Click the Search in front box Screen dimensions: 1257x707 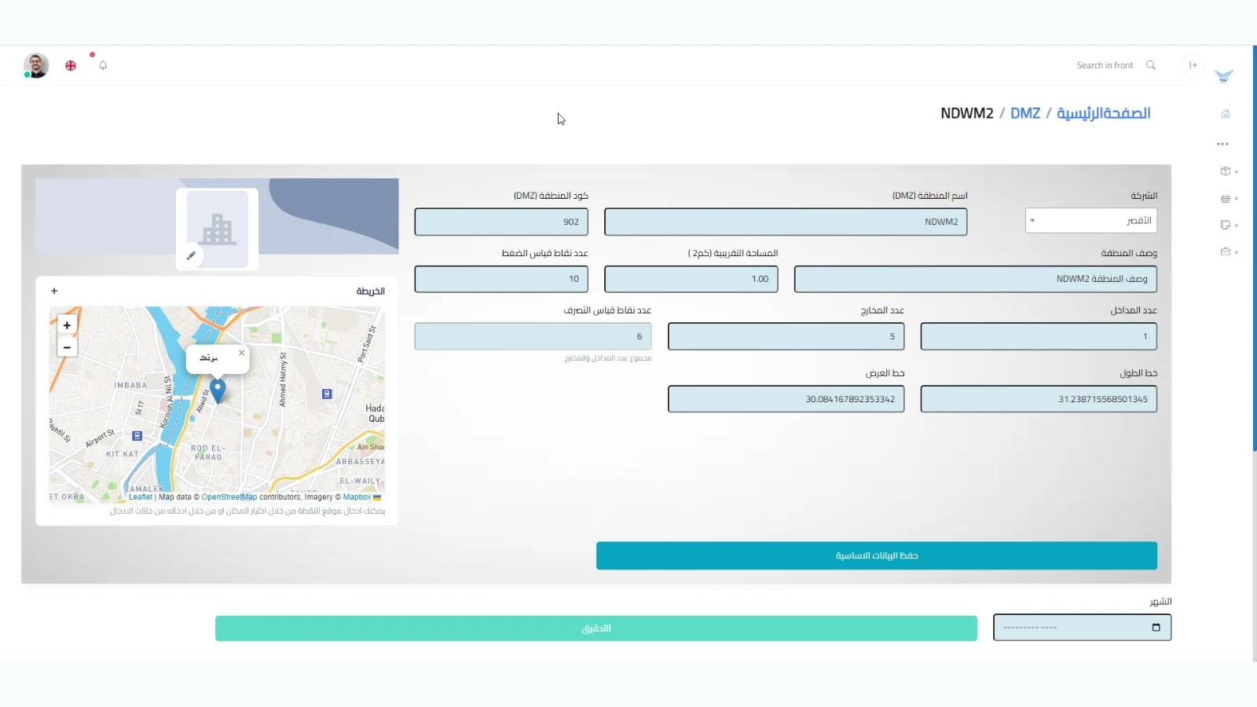coord(1105,65)
